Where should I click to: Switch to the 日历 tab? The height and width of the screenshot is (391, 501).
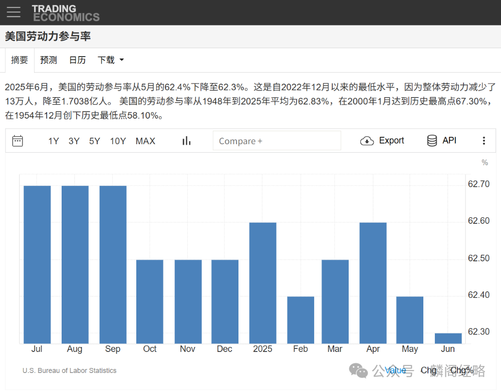pyautogui.click(x=77, y=60)
